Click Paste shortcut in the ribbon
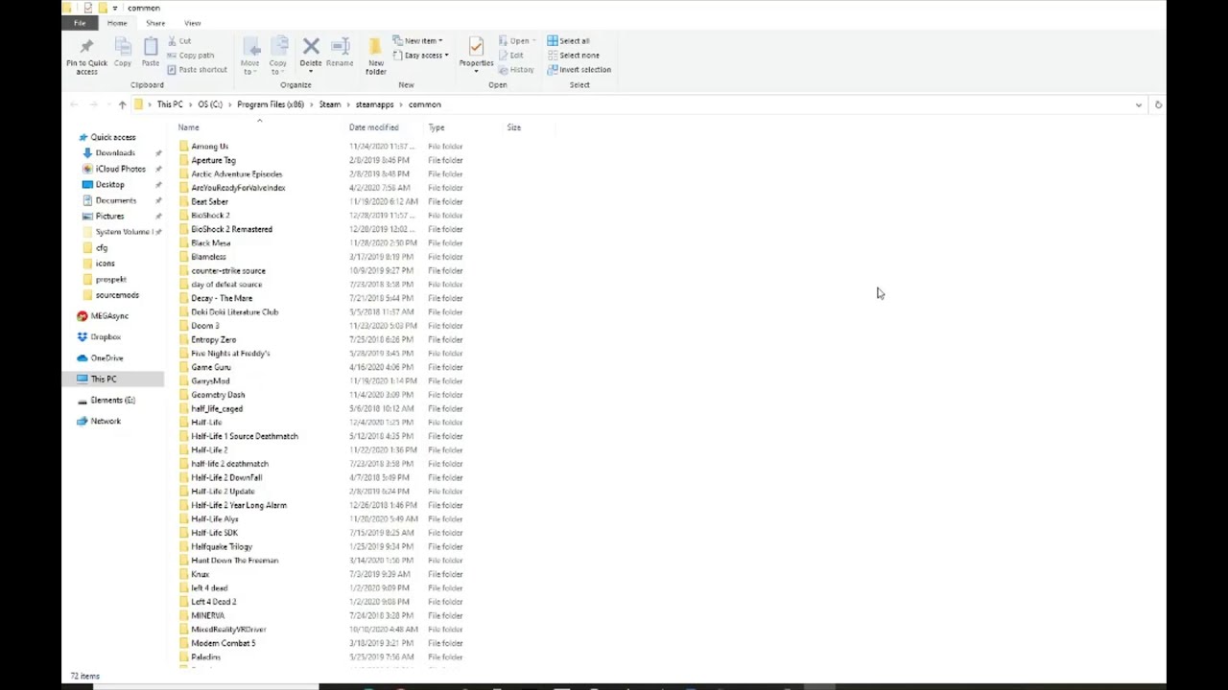Viewport: 1228px width, 690px height. (x=197, y=70)
